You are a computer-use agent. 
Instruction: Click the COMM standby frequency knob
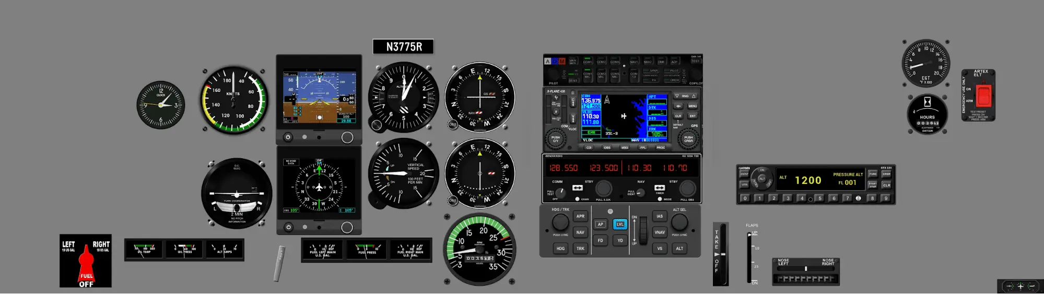tap(604, 189)
